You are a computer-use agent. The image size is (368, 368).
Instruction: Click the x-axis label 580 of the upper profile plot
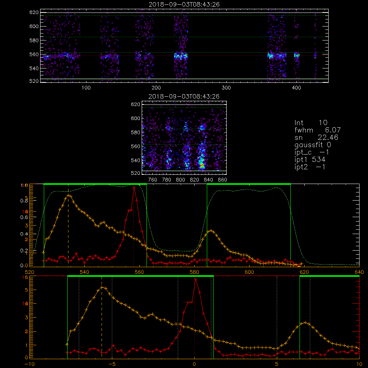coord(194,272)
